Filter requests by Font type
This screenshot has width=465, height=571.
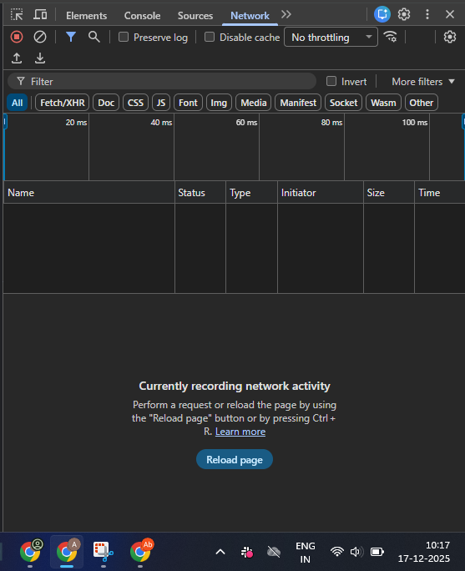click(188, 103)
